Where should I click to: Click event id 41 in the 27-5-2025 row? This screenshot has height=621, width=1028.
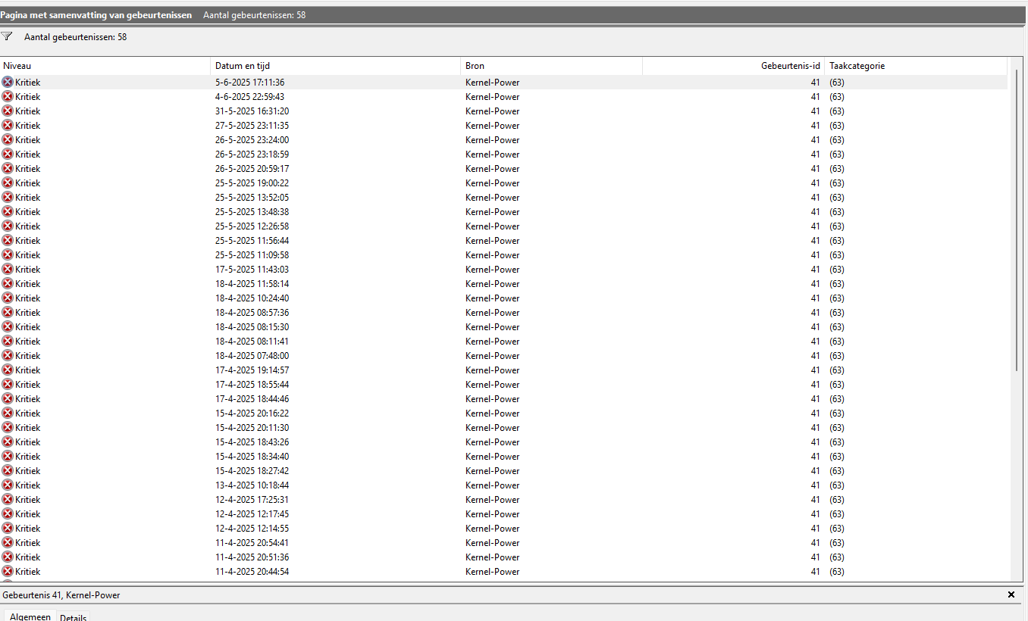point(815,126)
